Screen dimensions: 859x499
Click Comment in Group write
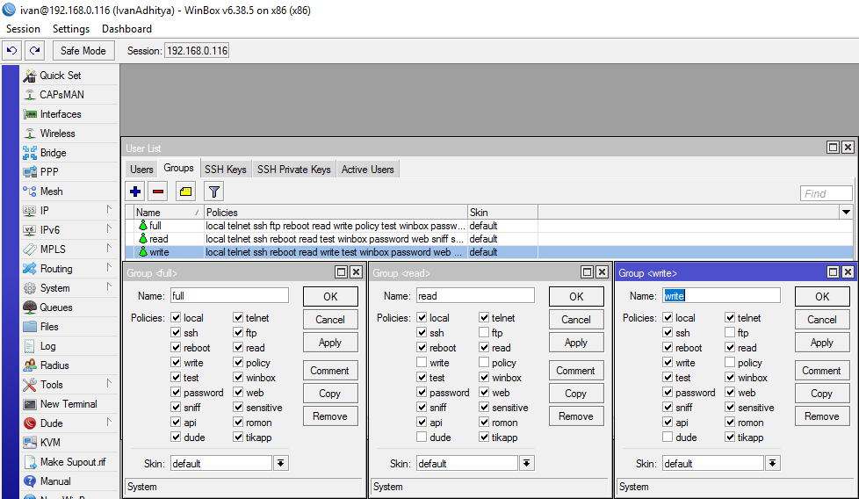point(822,370)
